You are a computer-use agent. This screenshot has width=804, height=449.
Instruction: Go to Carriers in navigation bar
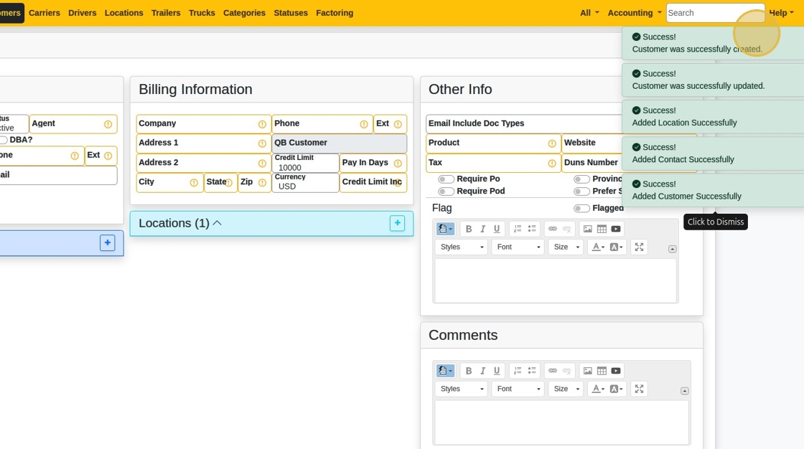45,13
